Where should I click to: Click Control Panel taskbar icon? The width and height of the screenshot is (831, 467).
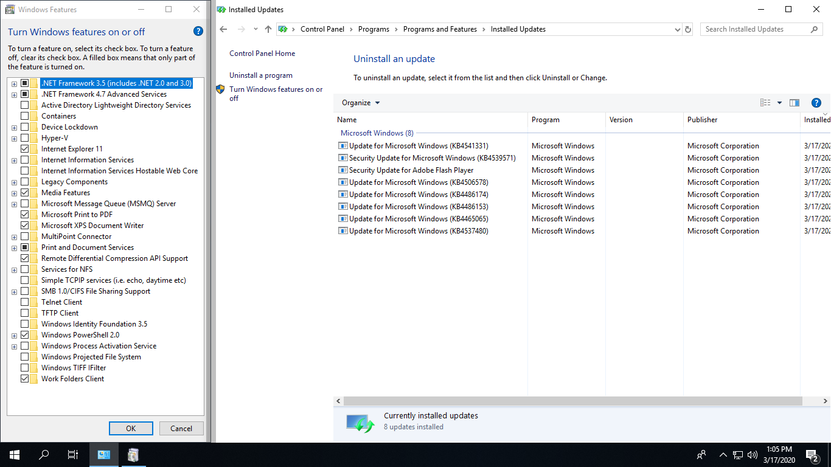104,454
